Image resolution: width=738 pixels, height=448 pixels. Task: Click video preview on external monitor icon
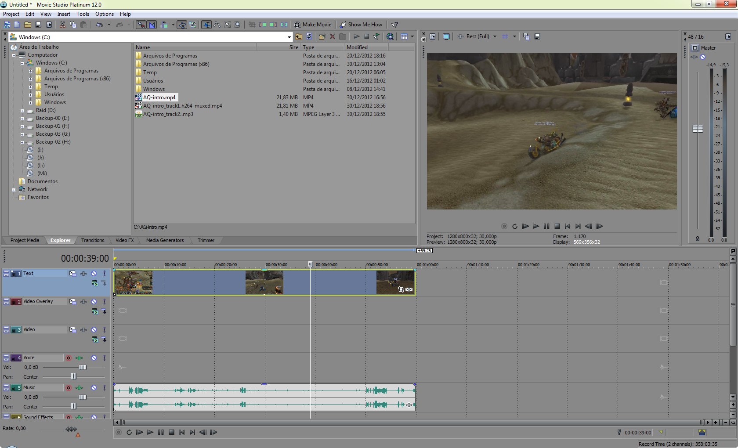[446, 36]
